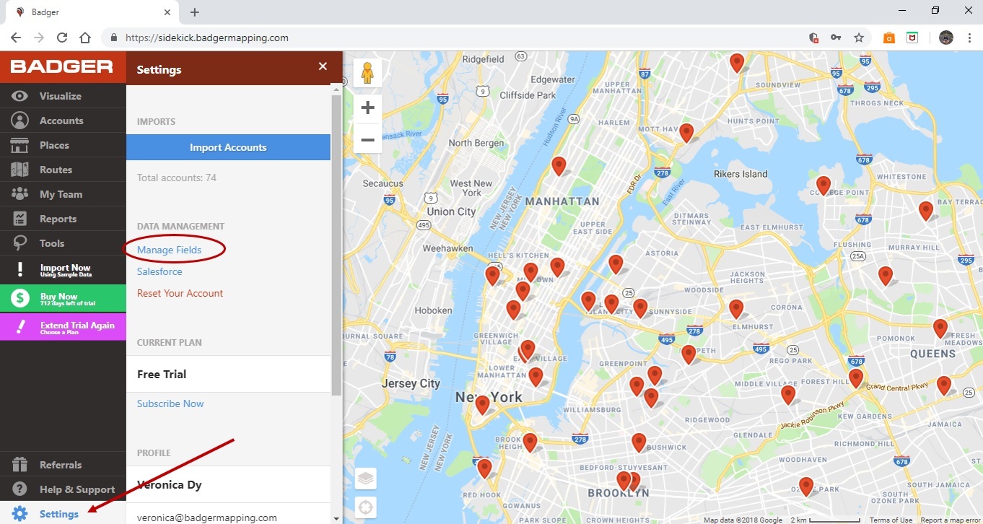Click the Buy Now label
983x524 pixels.
pyautogui.click(x=58, y=296)
